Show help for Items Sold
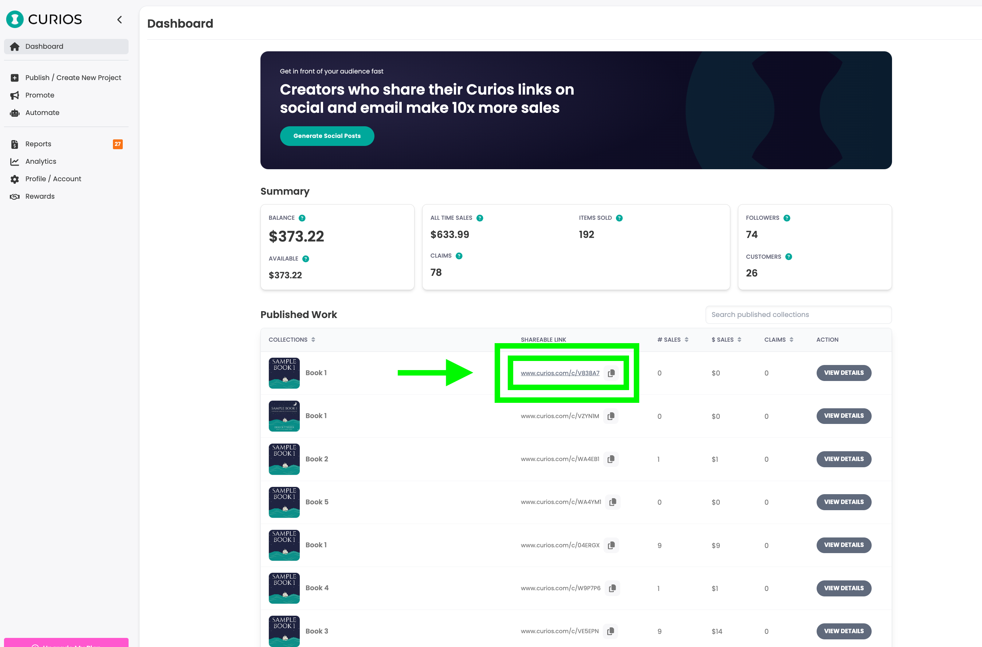This screenshot has height=647, width=982. tap(620, 218)
